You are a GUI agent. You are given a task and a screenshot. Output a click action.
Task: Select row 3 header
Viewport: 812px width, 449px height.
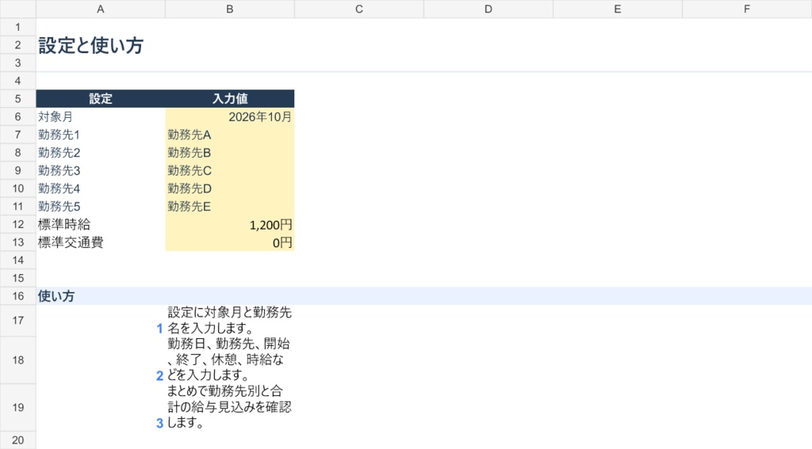[x=17, y=63]
